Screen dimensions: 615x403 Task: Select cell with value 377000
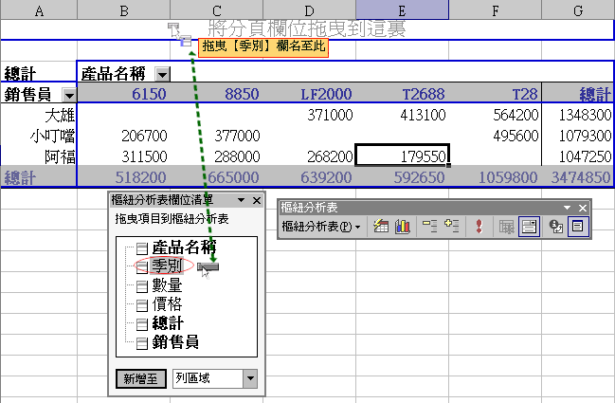[216, 136]
